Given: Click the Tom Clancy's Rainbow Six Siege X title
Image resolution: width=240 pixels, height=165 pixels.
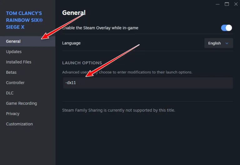Looking at the screenshot, I should click(x=24, y=20).
